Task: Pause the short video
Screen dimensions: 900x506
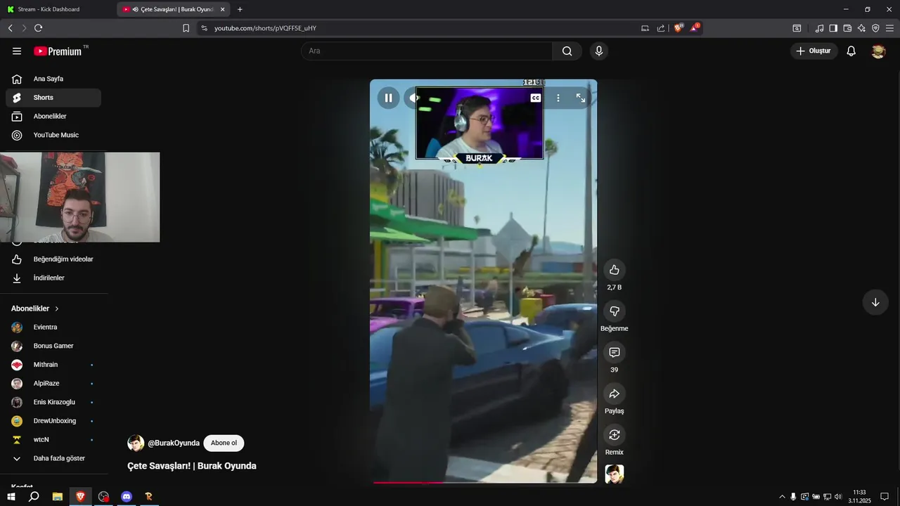Action: (388, 98)
